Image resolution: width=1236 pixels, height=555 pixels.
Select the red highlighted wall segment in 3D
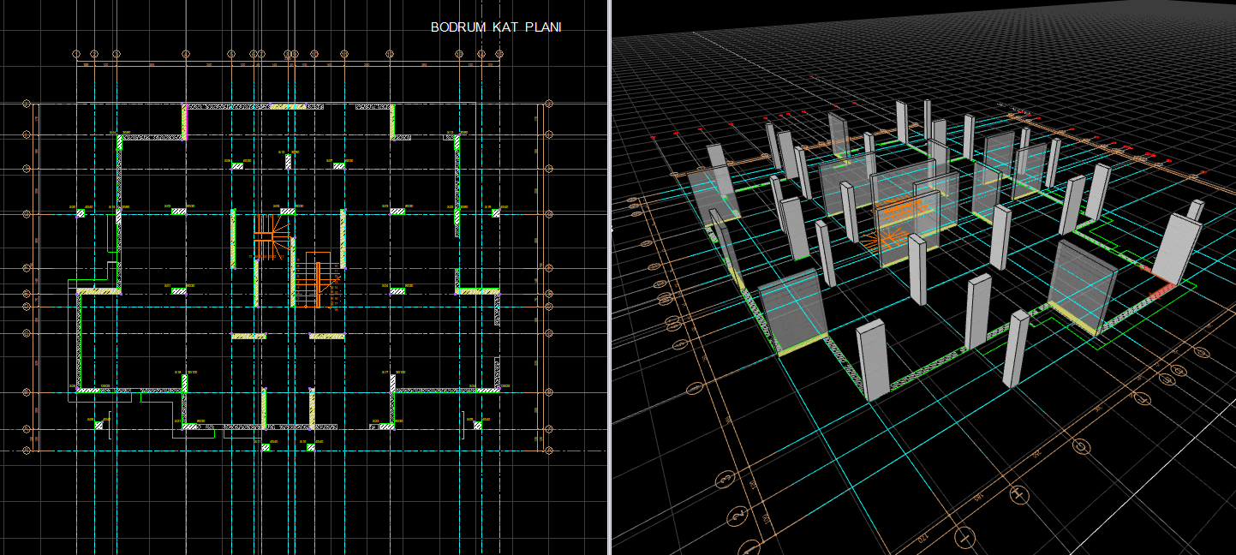pos(1163,289)
